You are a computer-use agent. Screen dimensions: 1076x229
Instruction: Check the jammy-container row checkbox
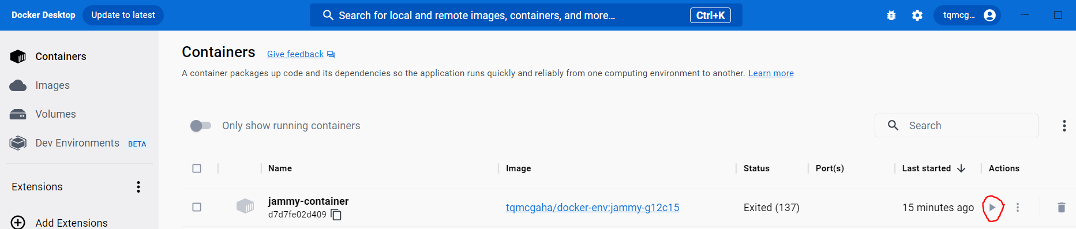pyautogui.click(x=197, y=207)
